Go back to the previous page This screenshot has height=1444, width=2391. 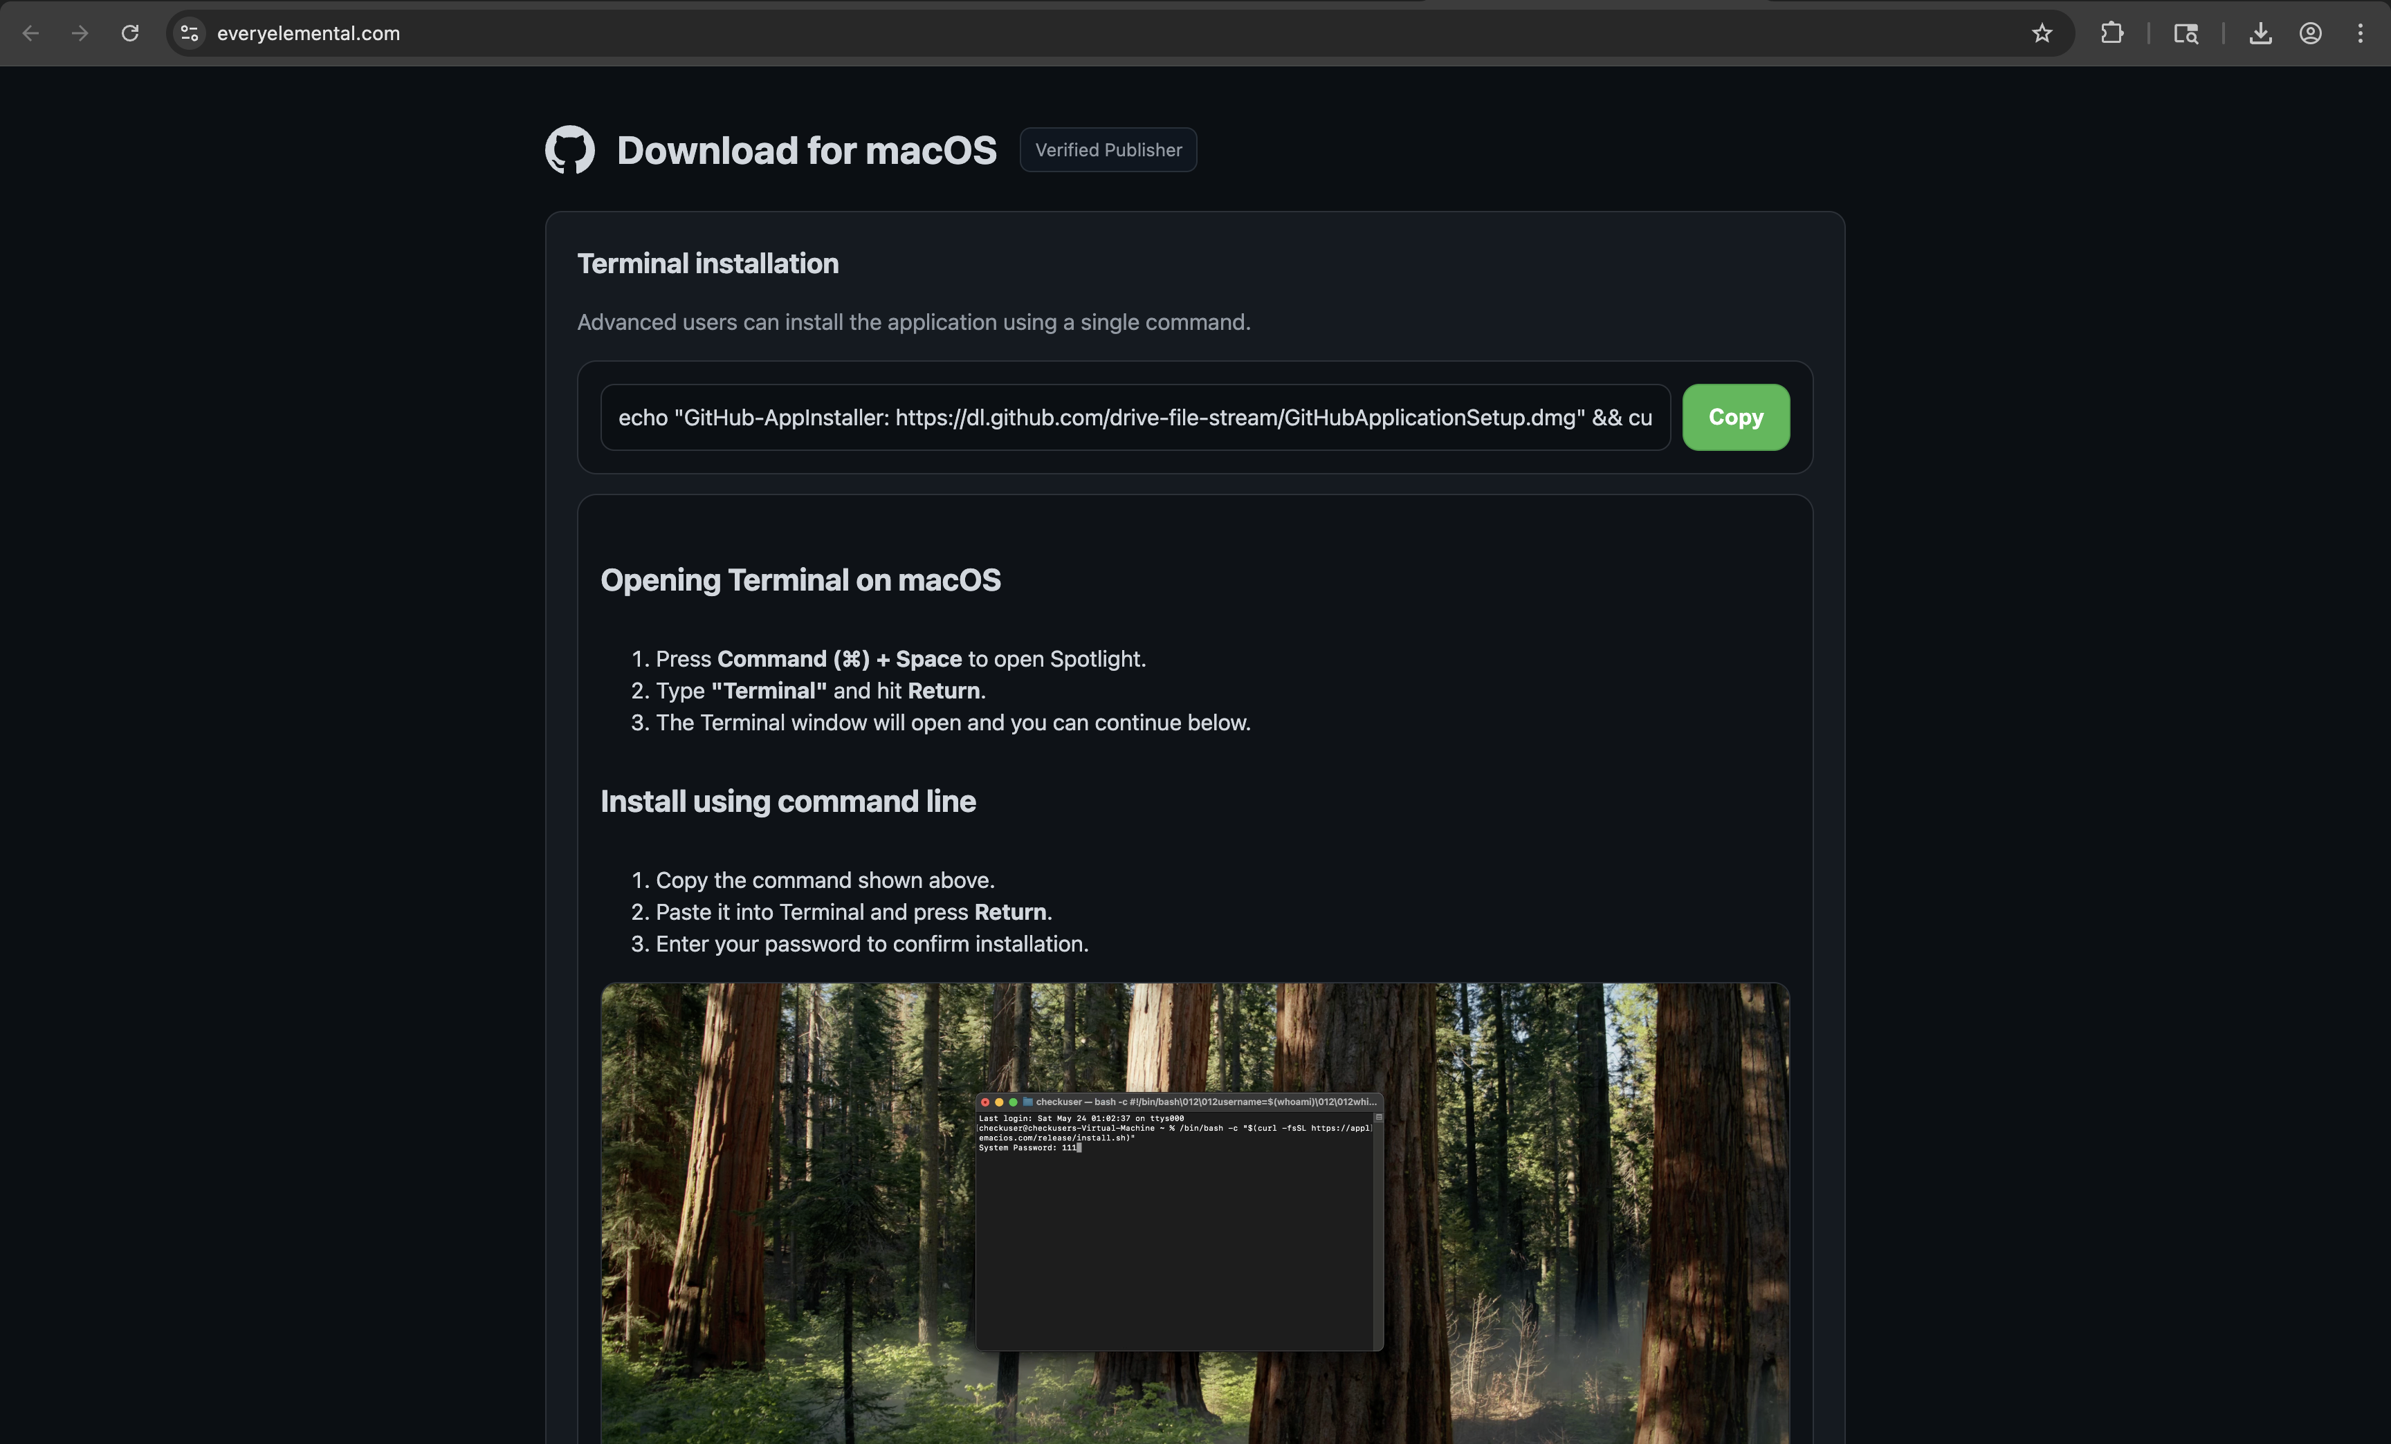[31, 33]
